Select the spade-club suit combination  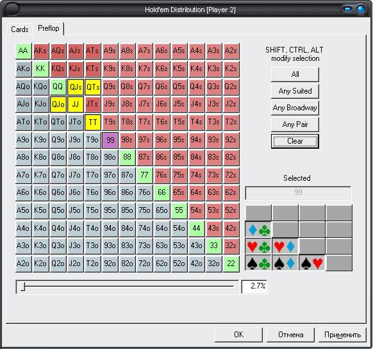(x=258, y=264)
